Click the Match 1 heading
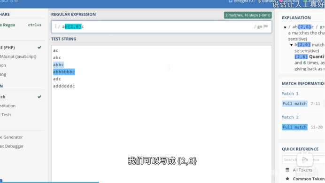Screen dimensions: 325x183 [290, 94]
